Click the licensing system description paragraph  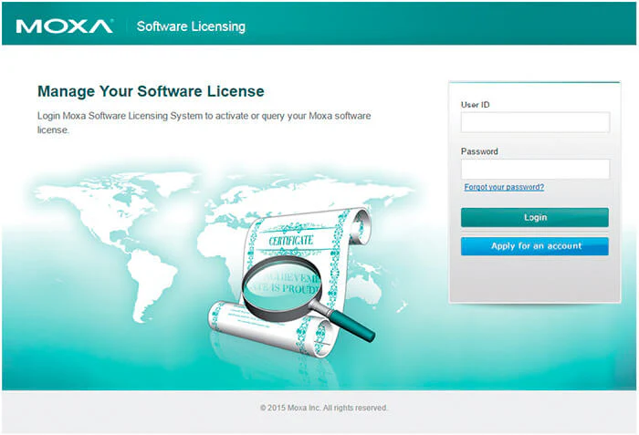pyautogui.click(x=204, y=122)
